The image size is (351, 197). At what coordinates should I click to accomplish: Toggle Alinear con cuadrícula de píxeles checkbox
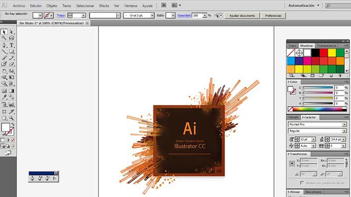click(302, 183)
